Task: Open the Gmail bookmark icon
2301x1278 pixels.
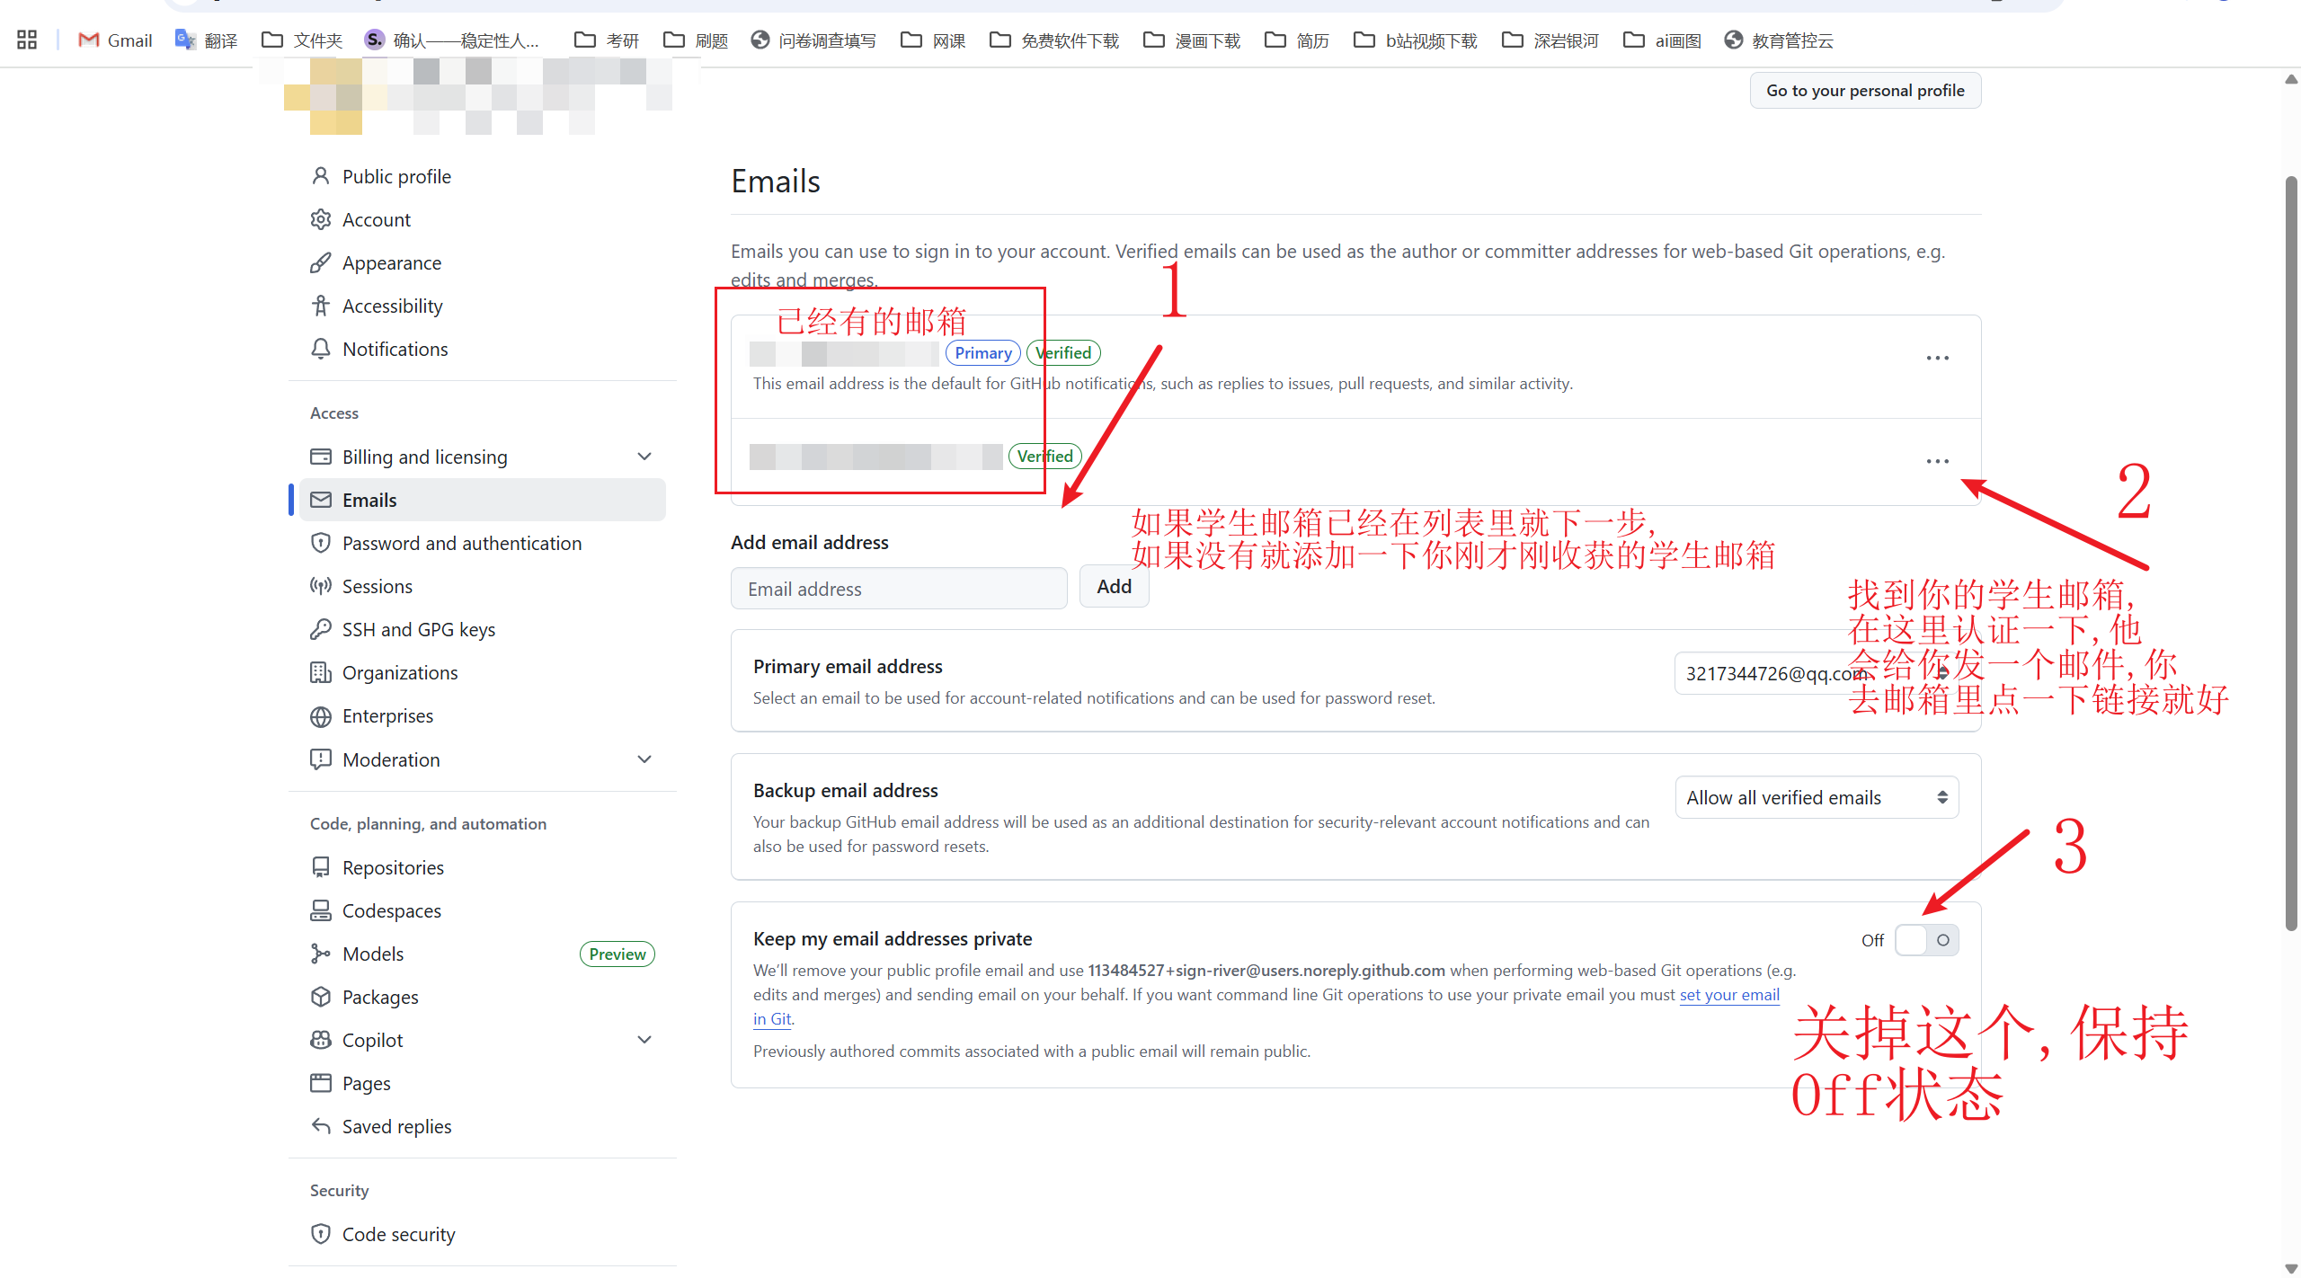Action: pos(88,40)
